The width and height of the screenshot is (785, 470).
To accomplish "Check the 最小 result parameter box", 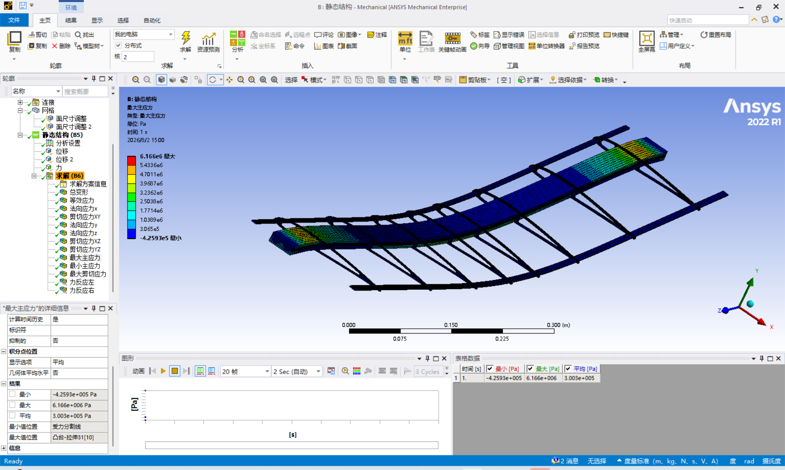I will [12, 394].
